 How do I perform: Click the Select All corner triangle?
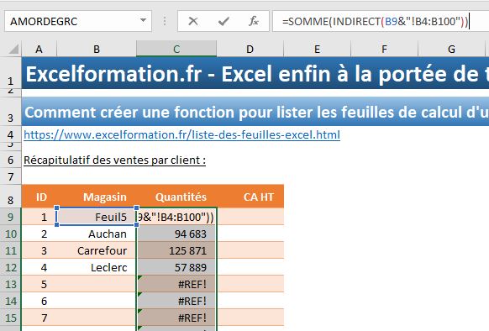point(13,49)
